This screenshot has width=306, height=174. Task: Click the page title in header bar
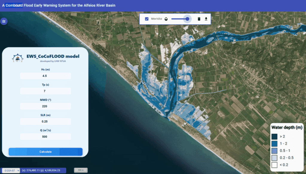[59, 5]
